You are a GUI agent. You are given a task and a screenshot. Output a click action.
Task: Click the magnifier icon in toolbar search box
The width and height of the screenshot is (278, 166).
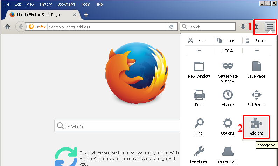(185, 27)
